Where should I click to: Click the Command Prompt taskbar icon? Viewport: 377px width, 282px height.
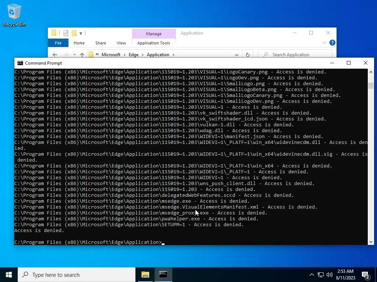[163, 275]
